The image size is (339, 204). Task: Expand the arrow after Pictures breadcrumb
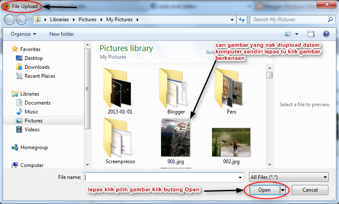tap(101, 20)
